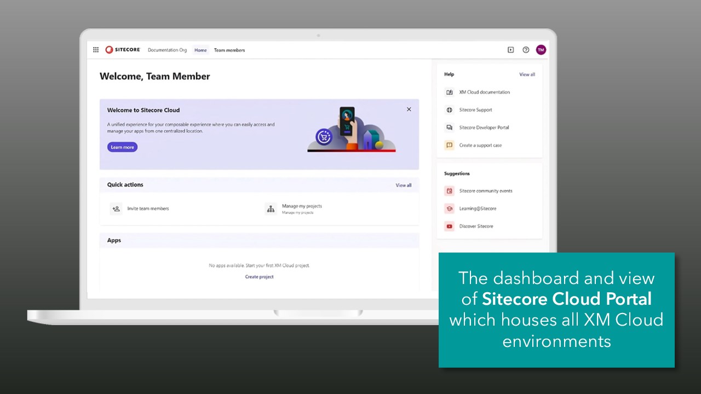Click the Sitecore Developer Portal icon
701x394 pixels.
point(450,128)
